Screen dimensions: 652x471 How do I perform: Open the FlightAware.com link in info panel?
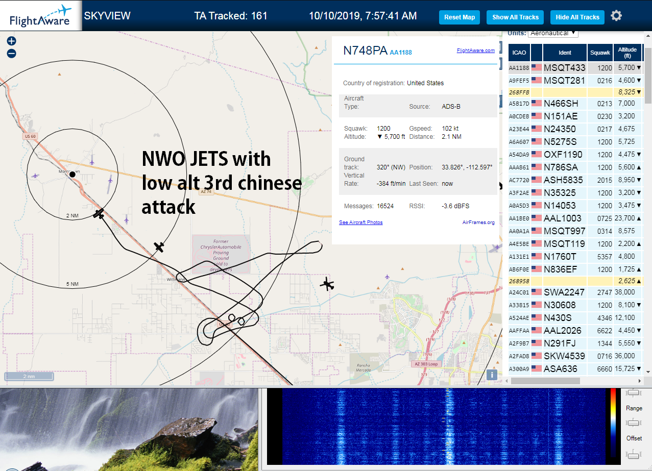[475, 51]
